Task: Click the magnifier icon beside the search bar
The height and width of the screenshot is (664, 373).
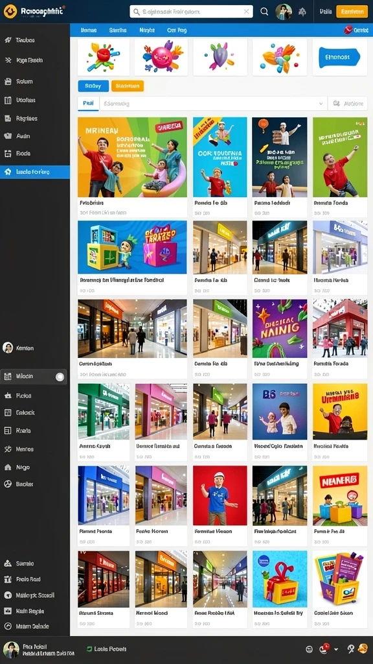Action: click(264, 12)
